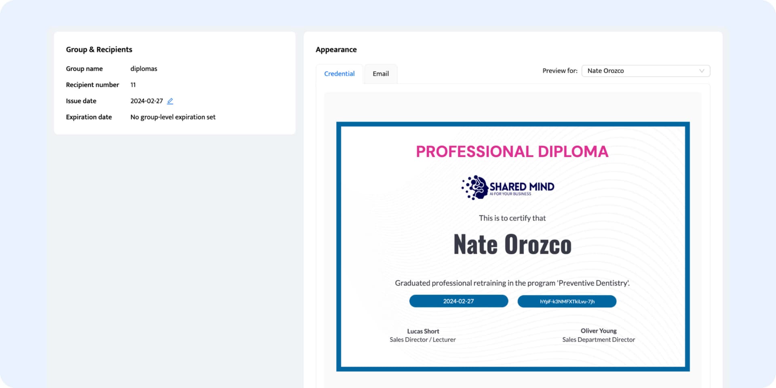Click the group name value diplomas
Viewport: 776px width, 388px height.
[x=143, y=69]
